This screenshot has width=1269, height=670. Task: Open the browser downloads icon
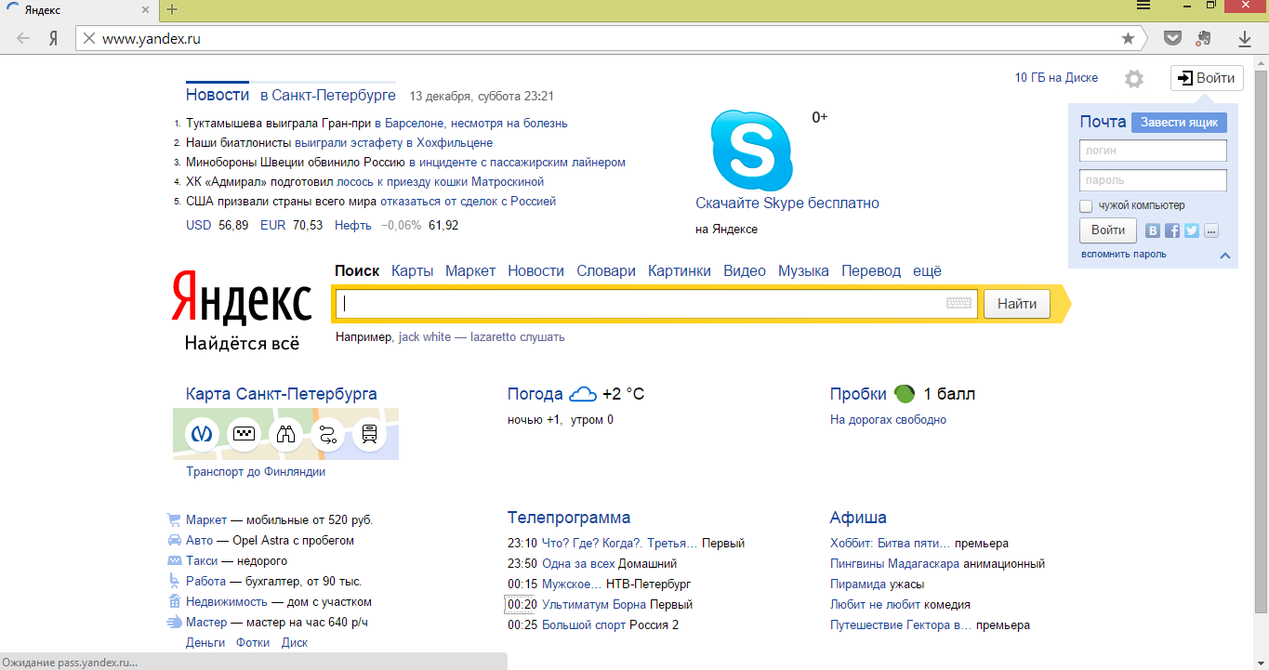1245,39
